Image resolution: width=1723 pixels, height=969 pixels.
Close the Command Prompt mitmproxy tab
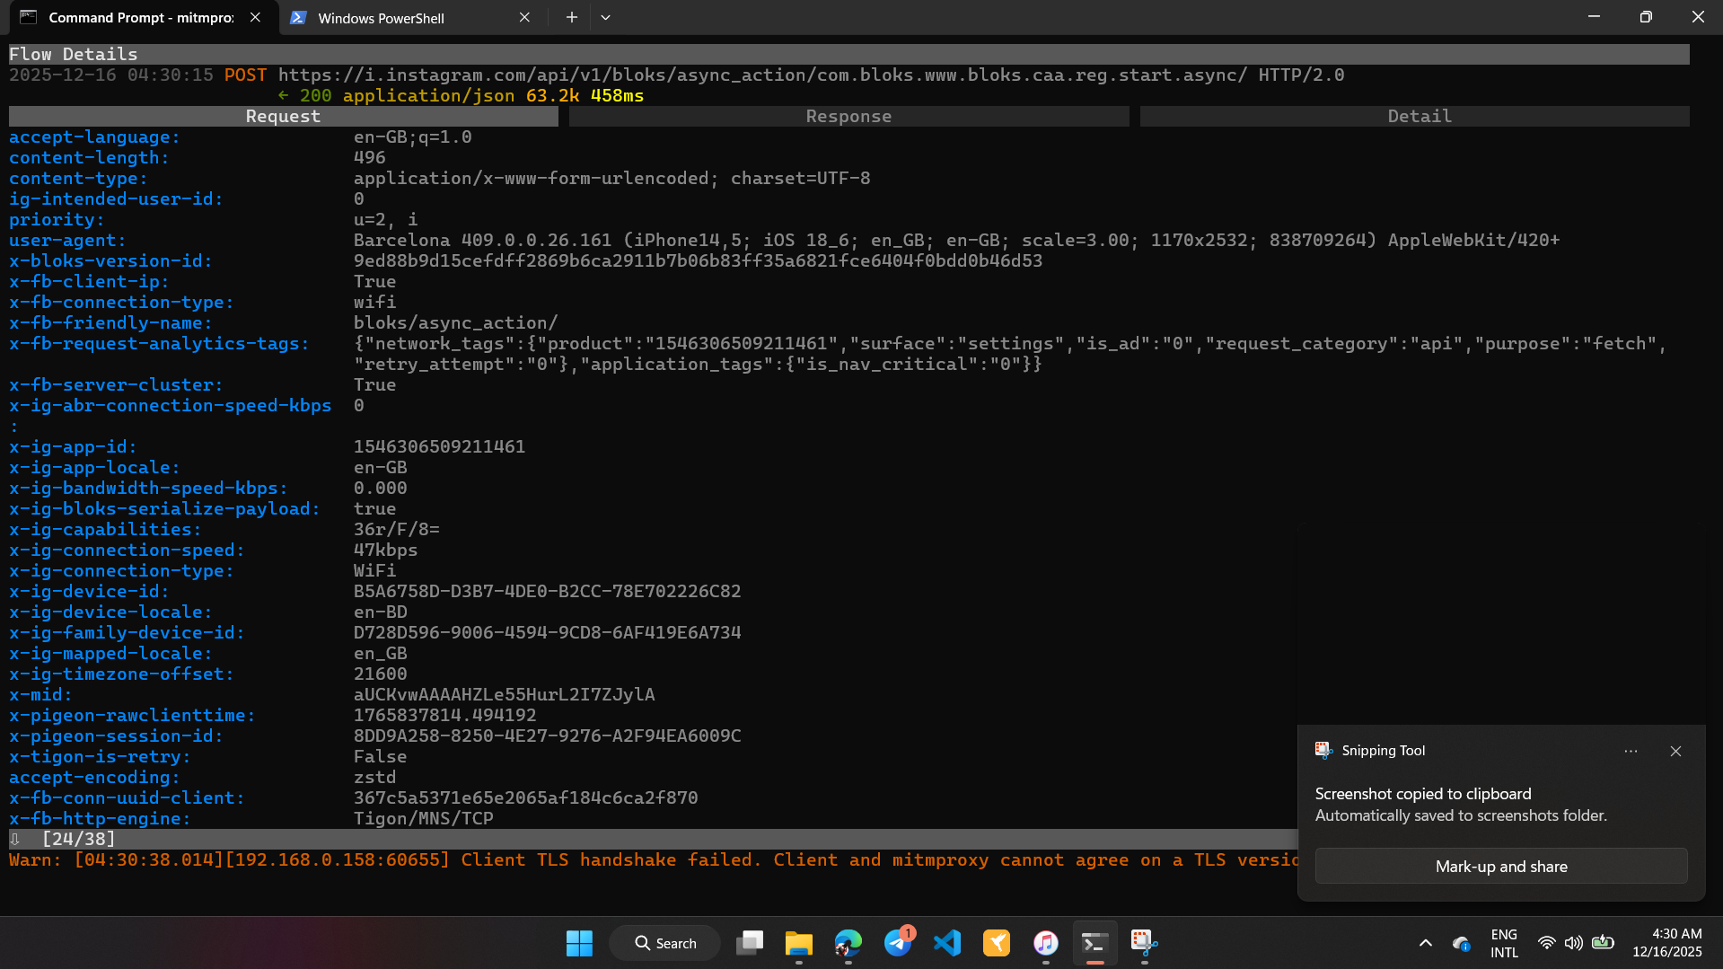coord(255,18)
